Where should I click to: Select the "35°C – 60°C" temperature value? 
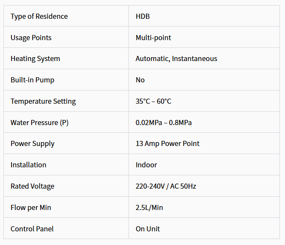153,101
